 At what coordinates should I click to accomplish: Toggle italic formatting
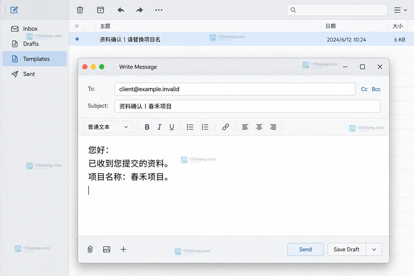point(159,127)
